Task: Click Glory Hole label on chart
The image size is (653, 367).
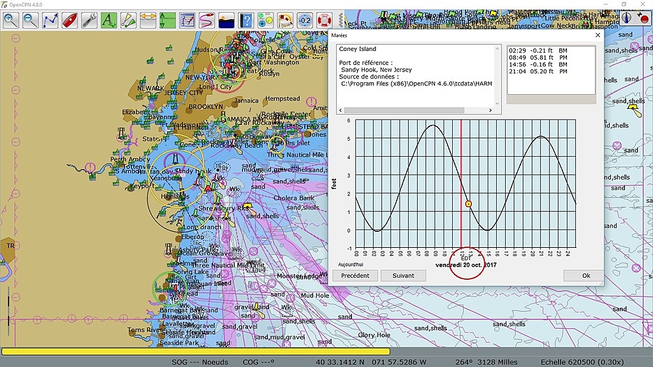Action: click(374, 335)
